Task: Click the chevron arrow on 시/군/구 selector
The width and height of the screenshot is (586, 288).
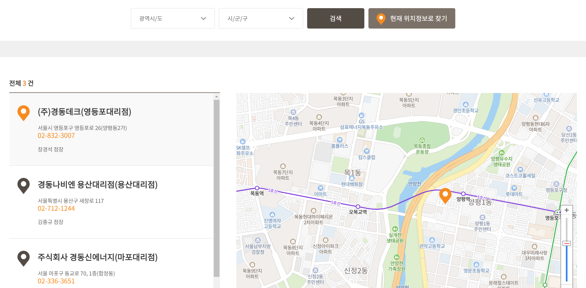Action: (x=292, y=18)
